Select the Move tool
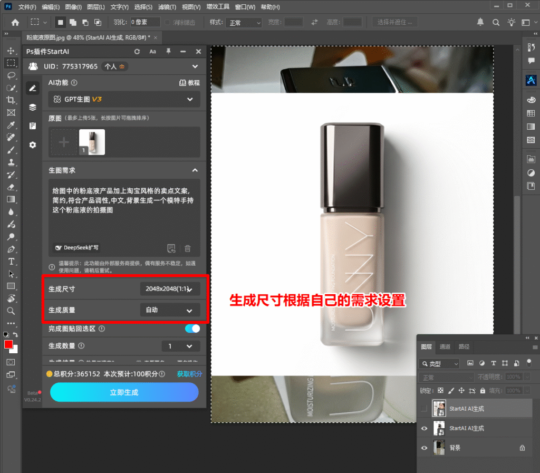The image size is (540, 473). click(x=11, y=51)
